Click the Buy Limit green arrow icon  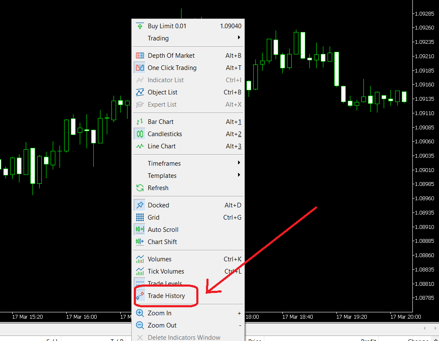click(x=140, y=26)
